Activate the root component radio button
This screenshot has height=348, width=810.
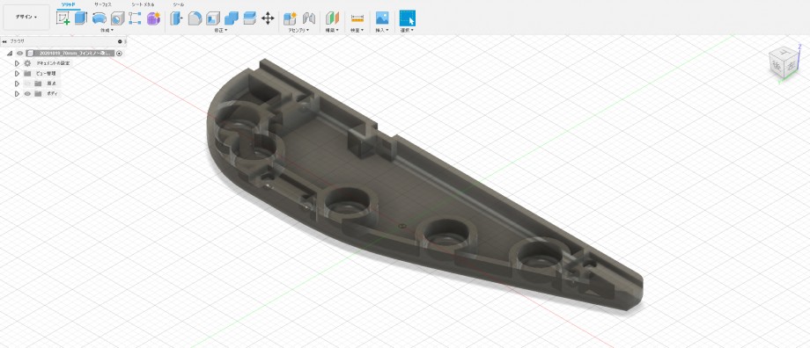(x=120, y=53)
